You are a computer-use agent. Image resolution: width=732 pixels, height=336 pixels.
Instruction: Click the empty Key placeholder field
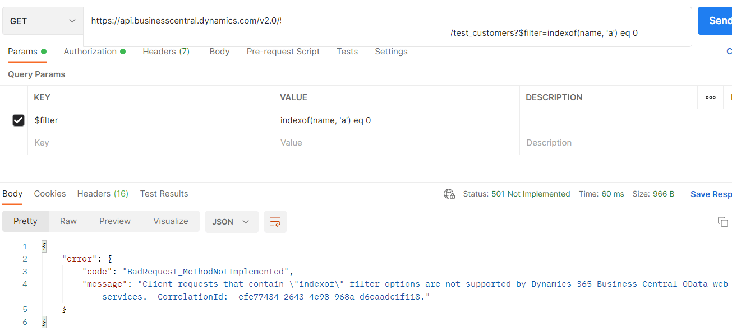pyautogui.click(x=151, y=143)
